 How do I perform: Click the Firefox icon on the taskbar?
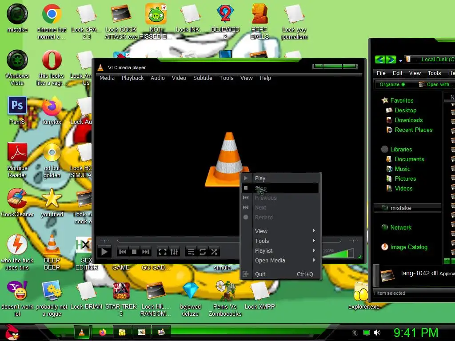click(103, 332)
